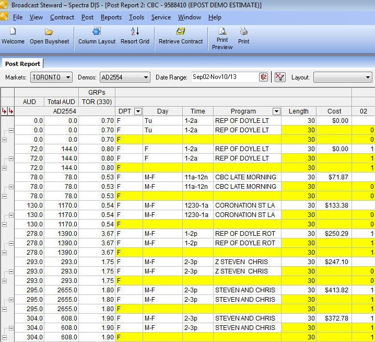Screen dimensions: 375x342
Task: Click the Welcome toolbar icon
Action: (13, 31)
